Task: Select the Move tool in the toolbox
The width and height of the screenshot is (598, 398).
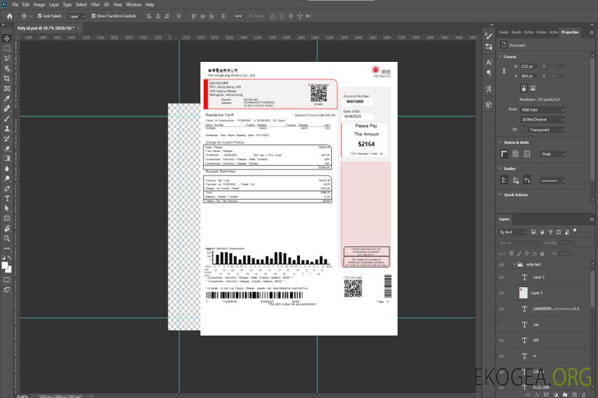Action: [x=7, y=38]
